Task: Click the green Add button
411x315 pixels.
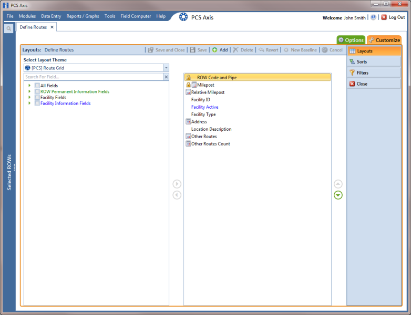Action: tap(220, 50)
